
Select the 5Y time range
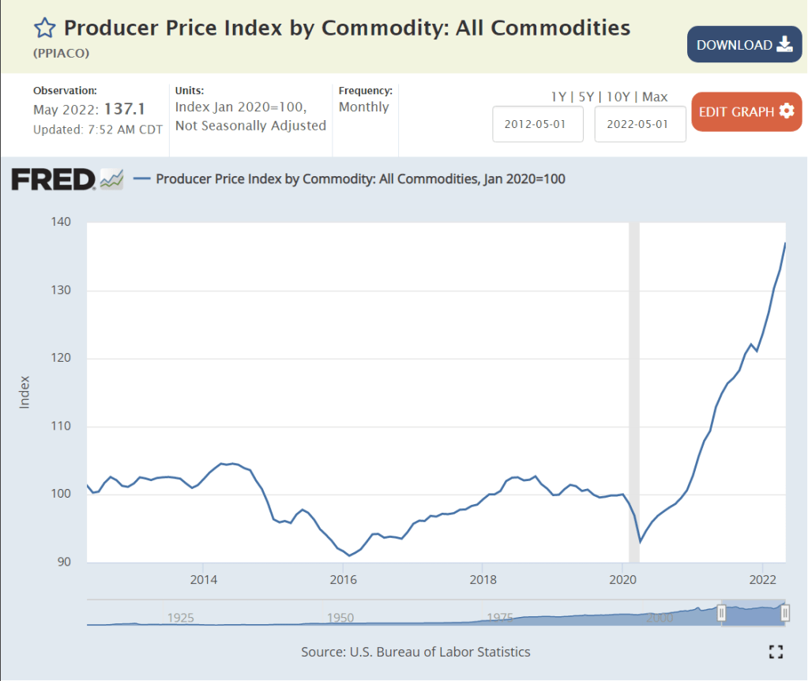[586, 97]
